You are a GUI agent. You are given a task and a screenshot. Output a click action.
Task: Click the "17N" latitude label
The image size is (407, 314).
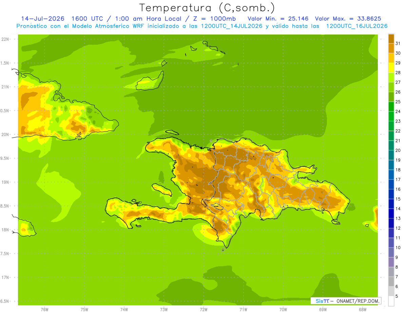point(5,277)
